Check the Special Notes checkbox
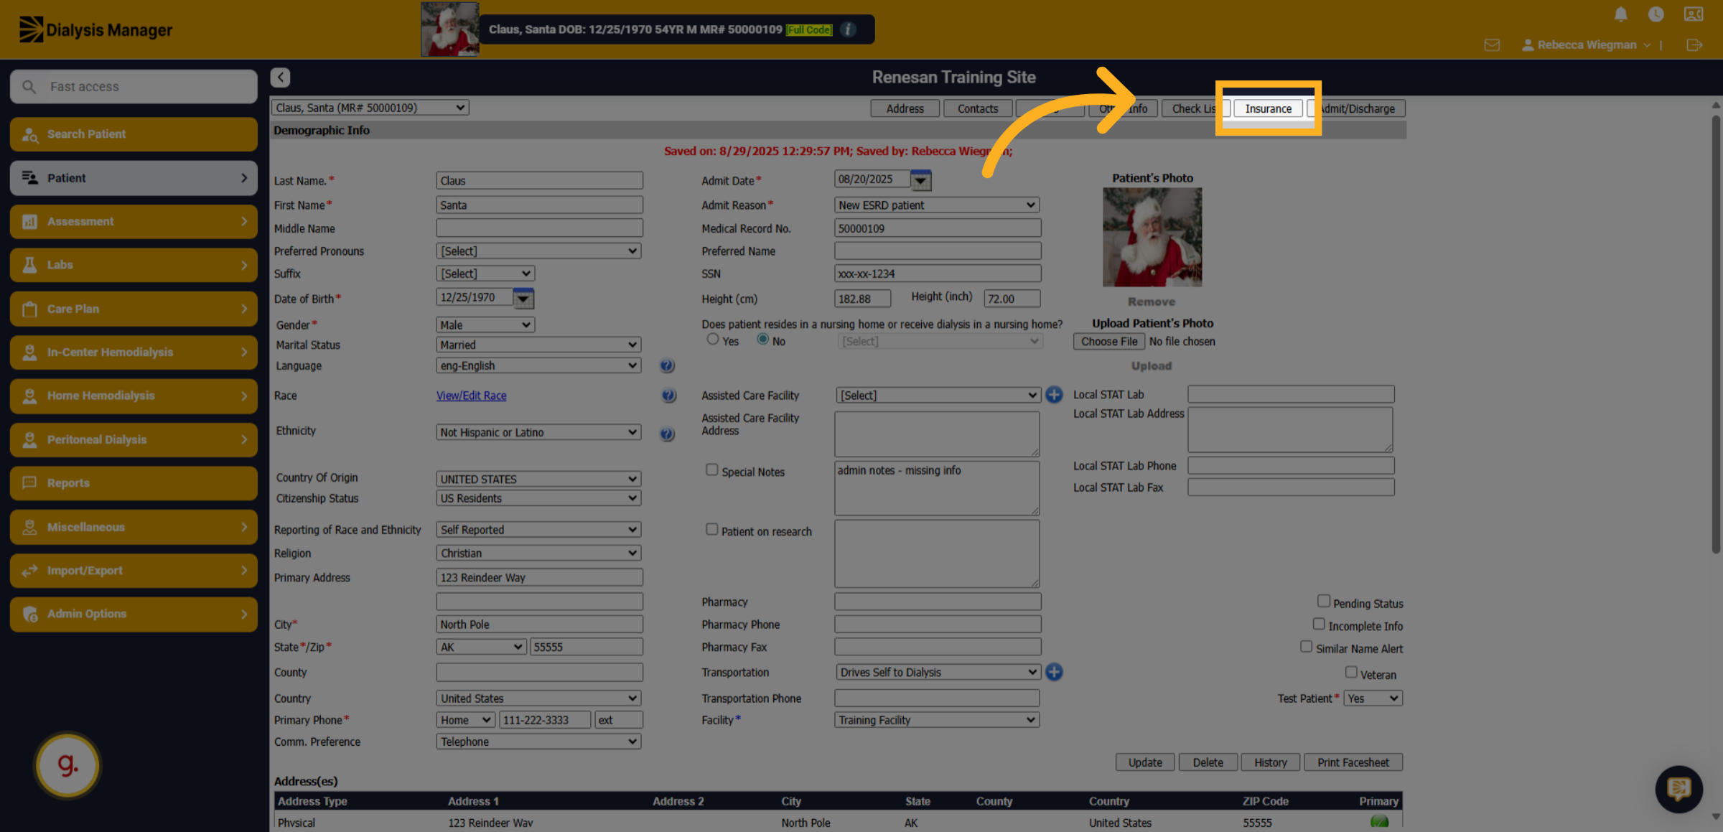This screenshot has width=1723, height=832. coord(711,469)
